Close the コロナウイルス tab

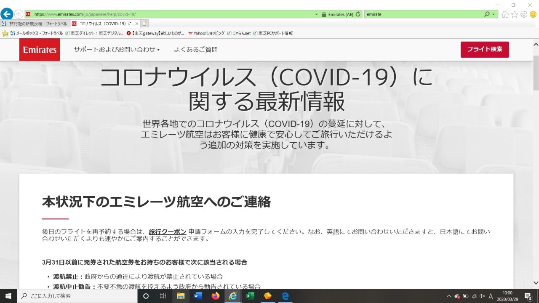click(137, 24)
